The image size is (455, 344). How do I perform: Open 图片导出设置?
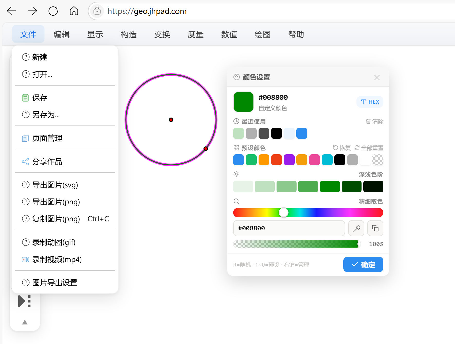(65, 283)
